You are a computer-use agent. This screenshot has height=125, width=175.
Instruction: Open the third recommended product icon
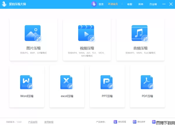pos(154,122)
